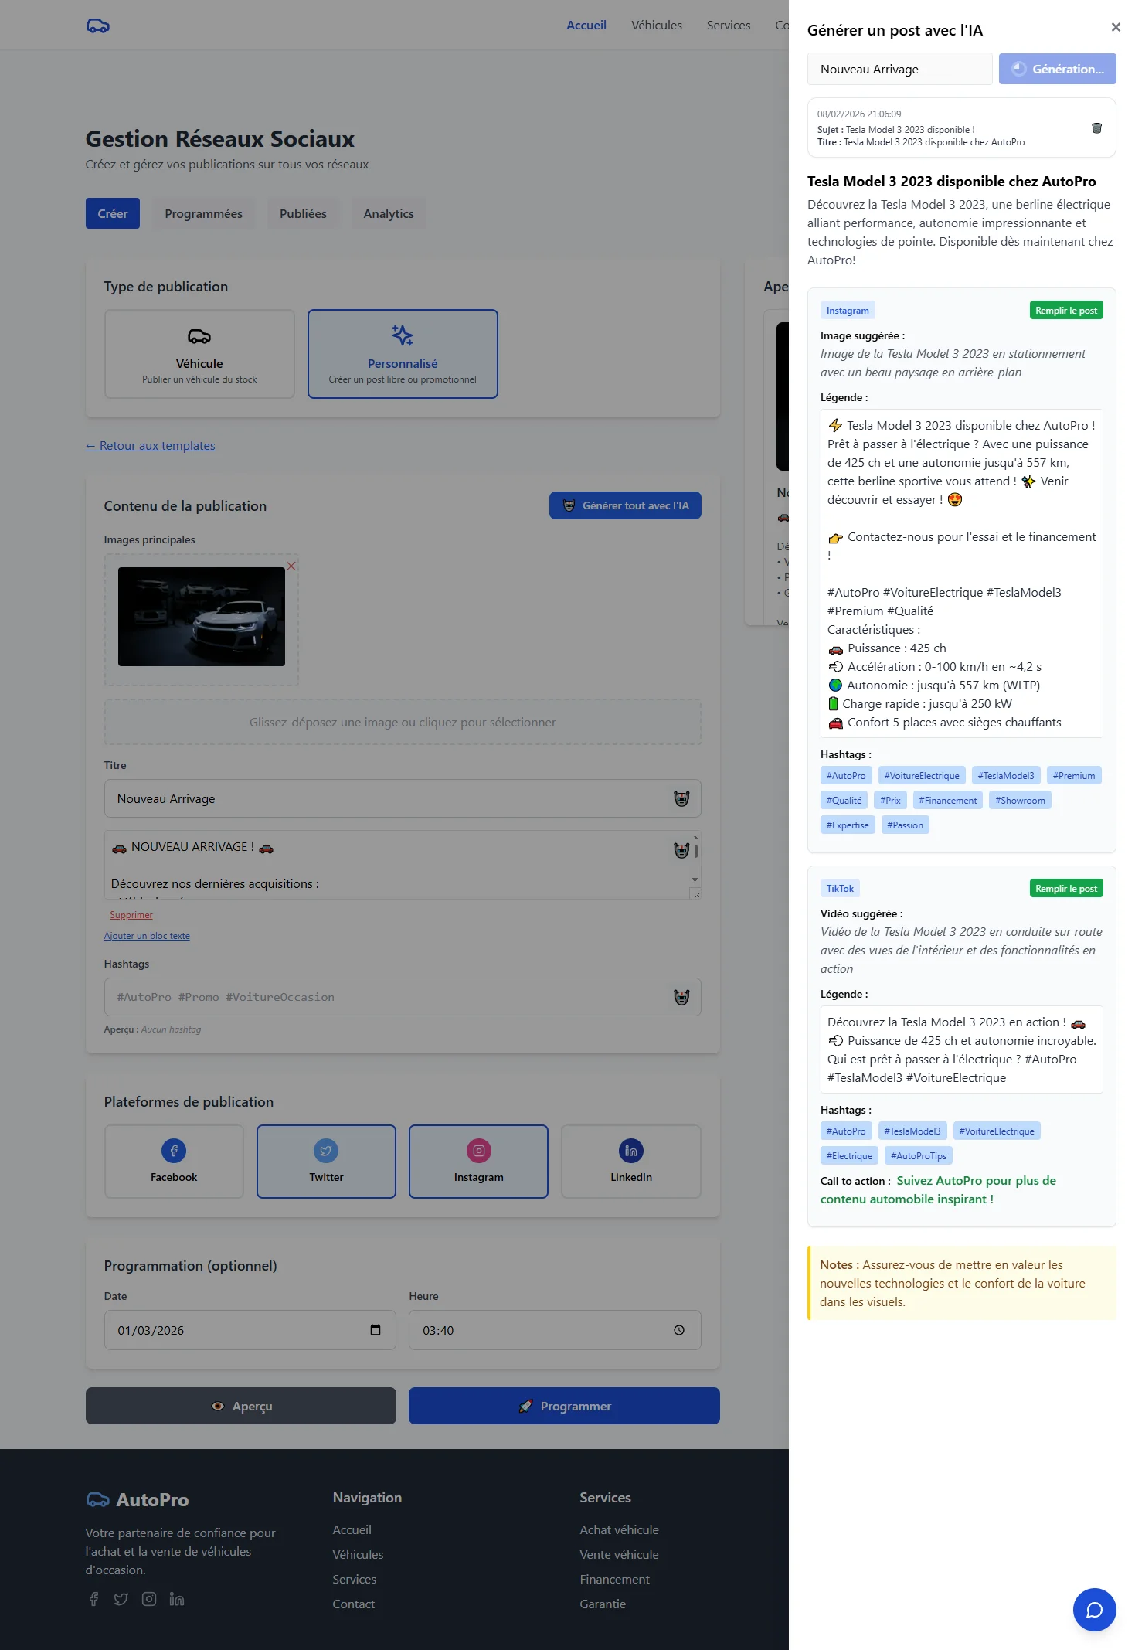Screen dimensions: 1135x1650
Task: Switch to the Créer tab
Action: [113, 213]
